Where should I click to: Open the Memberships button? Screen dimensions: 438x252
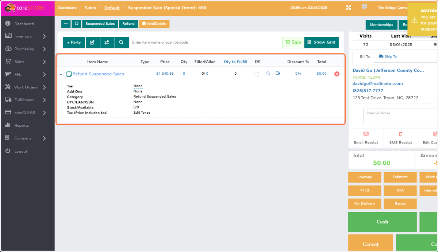381,25
